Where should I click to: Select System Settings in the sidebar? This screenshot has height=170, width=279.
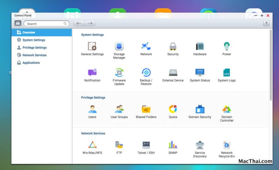coord(33,40)
